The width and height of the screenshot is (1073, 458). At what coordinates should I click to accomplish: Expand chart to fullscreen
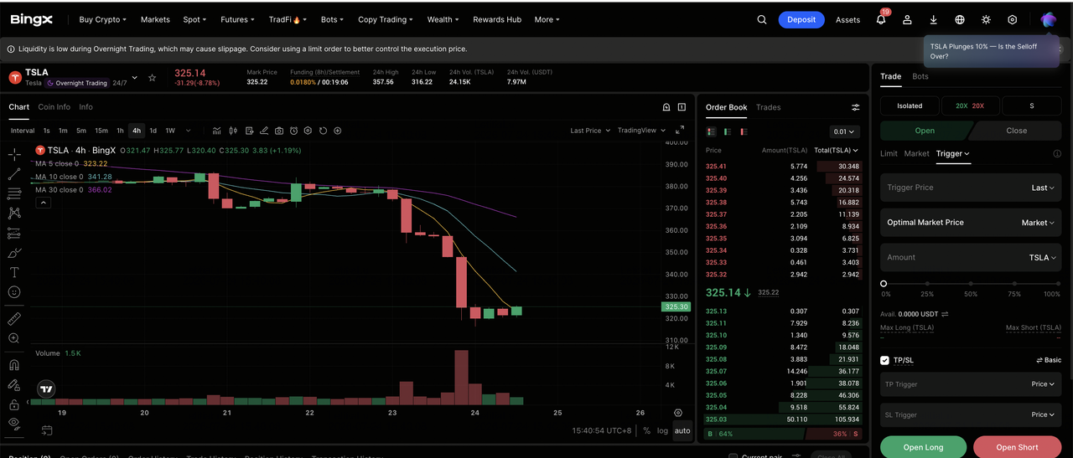coord(680,131)
